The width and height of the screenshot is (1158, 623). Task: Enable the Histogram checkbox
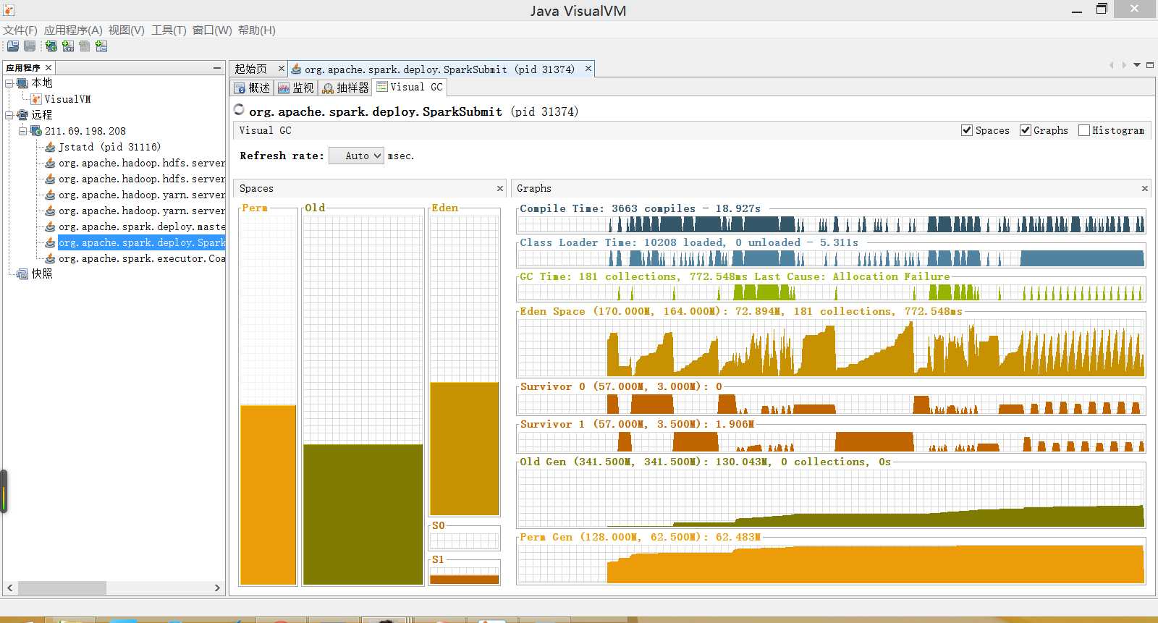(1084, 130)
